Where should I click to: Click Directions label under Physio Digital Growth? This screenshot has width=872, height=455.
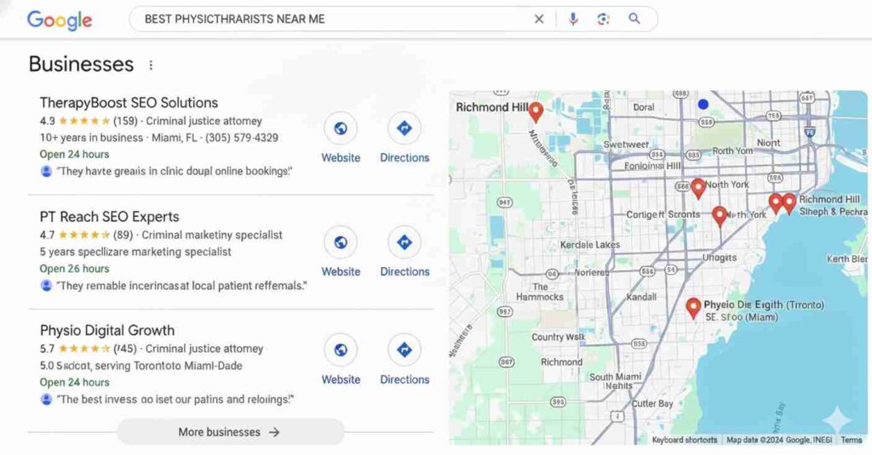(x=404, y=379)
